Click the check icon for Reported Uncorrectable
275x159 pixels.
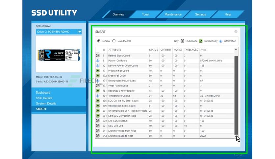[x=98, y=91]
